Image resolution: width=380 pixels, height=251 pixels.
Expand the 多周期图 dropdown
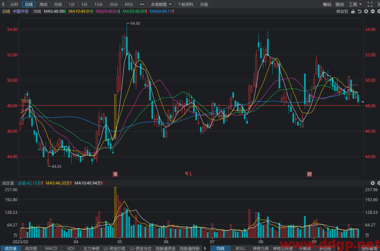[161, 4]
